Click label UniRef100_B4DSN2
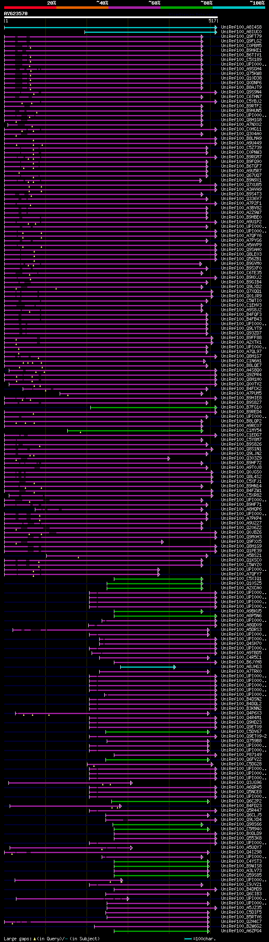This screenshot has width=269, height=942. (x=241, y=699)
